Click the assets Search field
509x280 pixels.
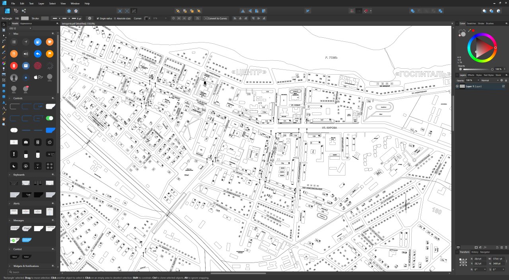pyautogui.click(x=33, y=272)
